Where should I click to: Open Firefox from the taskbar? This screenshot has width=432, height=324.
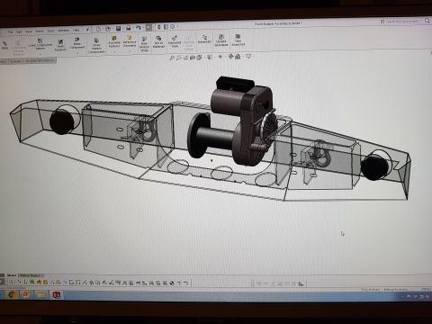[x=26, y=295]
